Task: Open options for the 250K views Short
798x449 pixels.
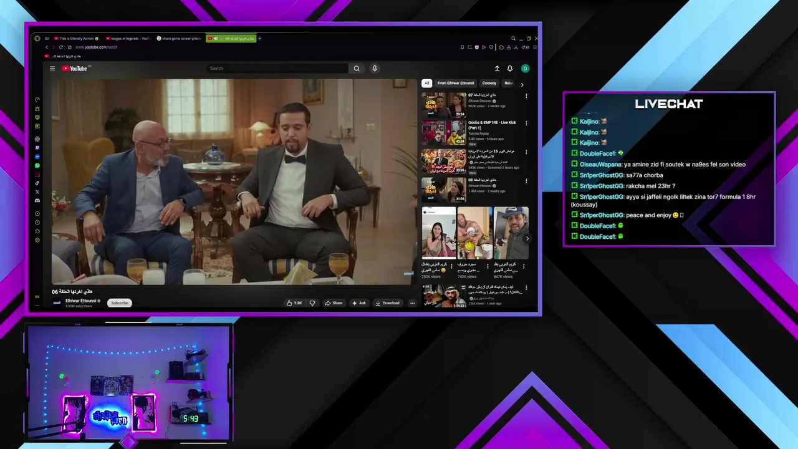Action: pos(451,266)
